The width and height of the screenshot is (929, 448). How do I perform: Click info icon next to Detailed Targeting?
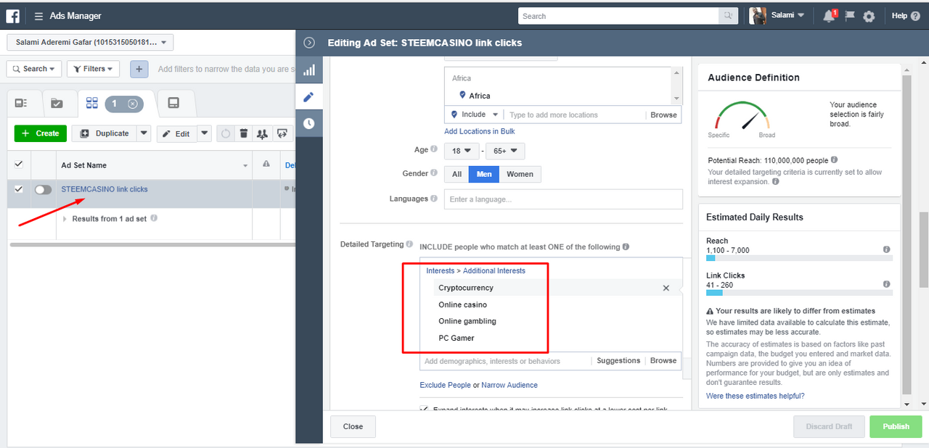(x=409, y=244)
